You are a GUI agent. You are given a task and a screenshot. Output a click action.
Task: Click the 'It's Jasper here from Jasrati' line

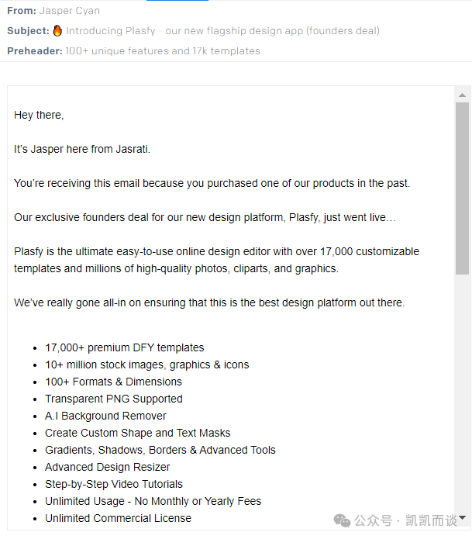point(82,149)
